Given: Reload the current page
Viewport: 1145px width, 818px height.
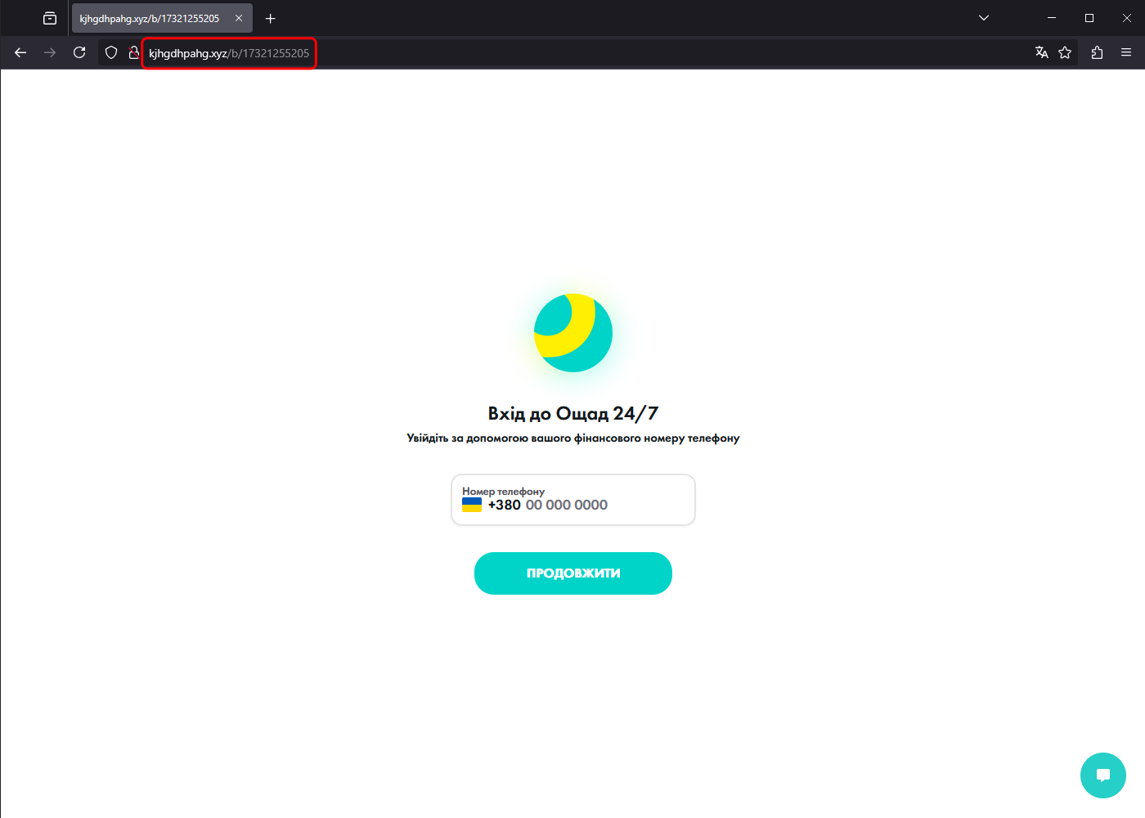Looking at the screenshot, I should 79,52.
